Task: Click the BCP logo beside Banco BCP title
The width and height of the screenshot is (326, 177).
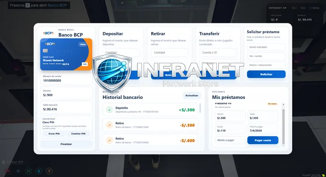Action: coord(48,33)
